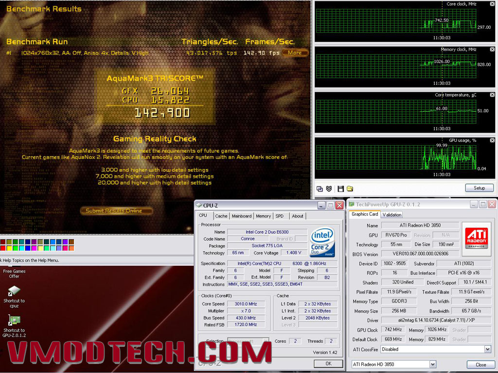
Task: Click OK in the CPU-Z window
Action: click(328, 363)
